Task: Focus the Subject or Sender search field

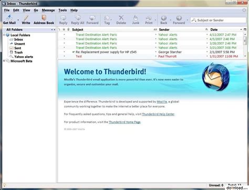Action: (218, 20)
